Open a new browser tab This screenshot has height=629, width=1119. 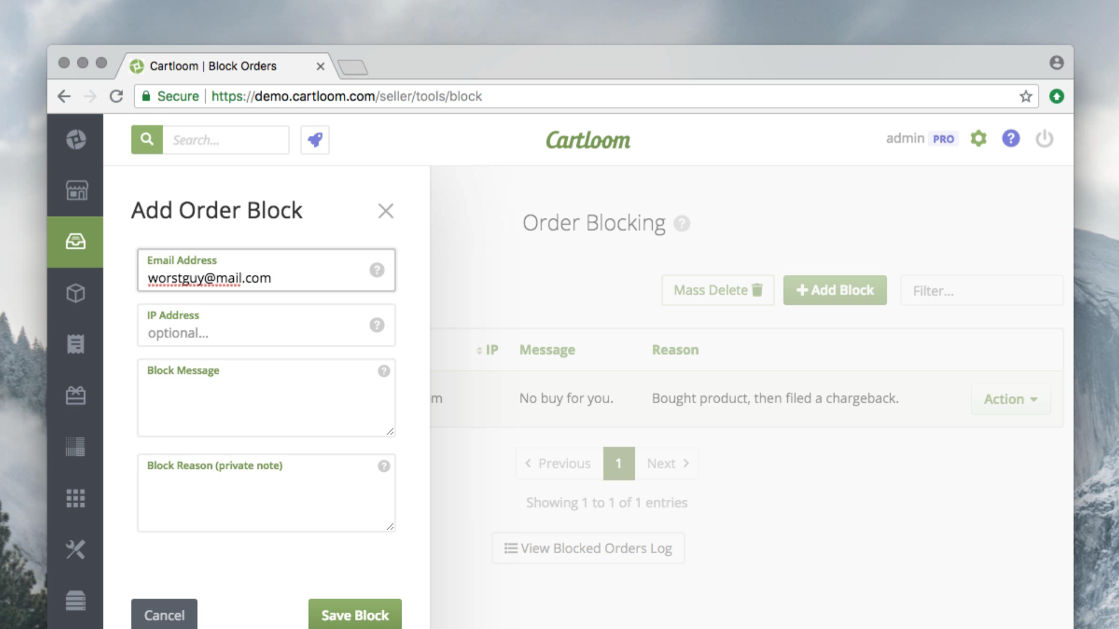(353, 68)
